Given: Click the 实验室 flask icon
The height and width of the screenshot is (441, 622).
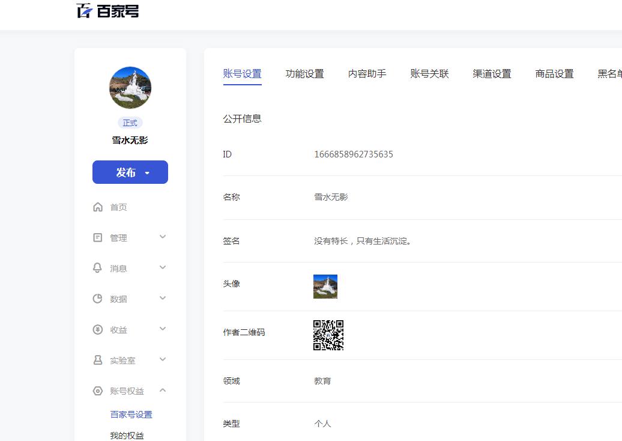Looking at the screenshot, I should pyautogui.click(x=98, y=360).
